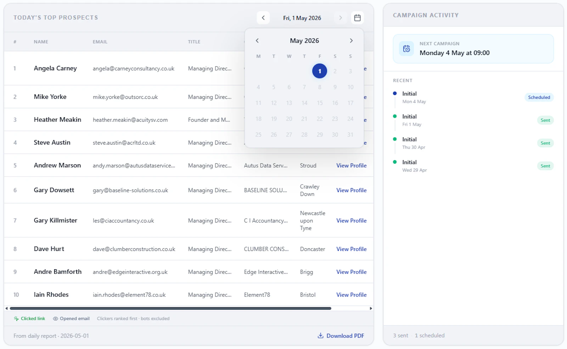Click the Title column header
This screenshot has height=349, width=567.
pos(194,42)
